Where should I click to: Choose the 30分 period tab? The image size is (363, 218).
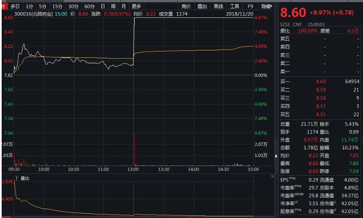[x=73, y=6]
